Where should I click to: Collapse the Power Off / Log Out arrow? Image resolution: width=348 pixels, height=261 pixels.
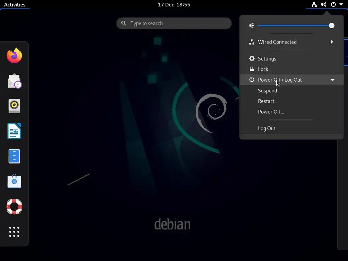[x=332, y=80]
